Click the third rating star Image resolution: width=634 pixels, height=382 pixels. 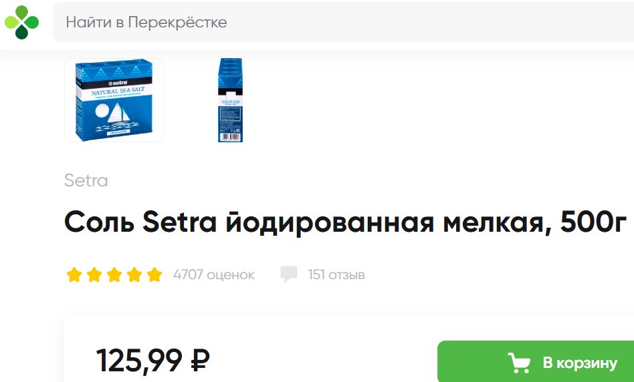[x=114, y=274]
